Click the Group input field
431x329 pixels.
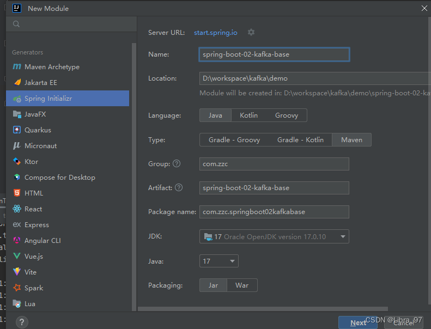click(274, 164)
